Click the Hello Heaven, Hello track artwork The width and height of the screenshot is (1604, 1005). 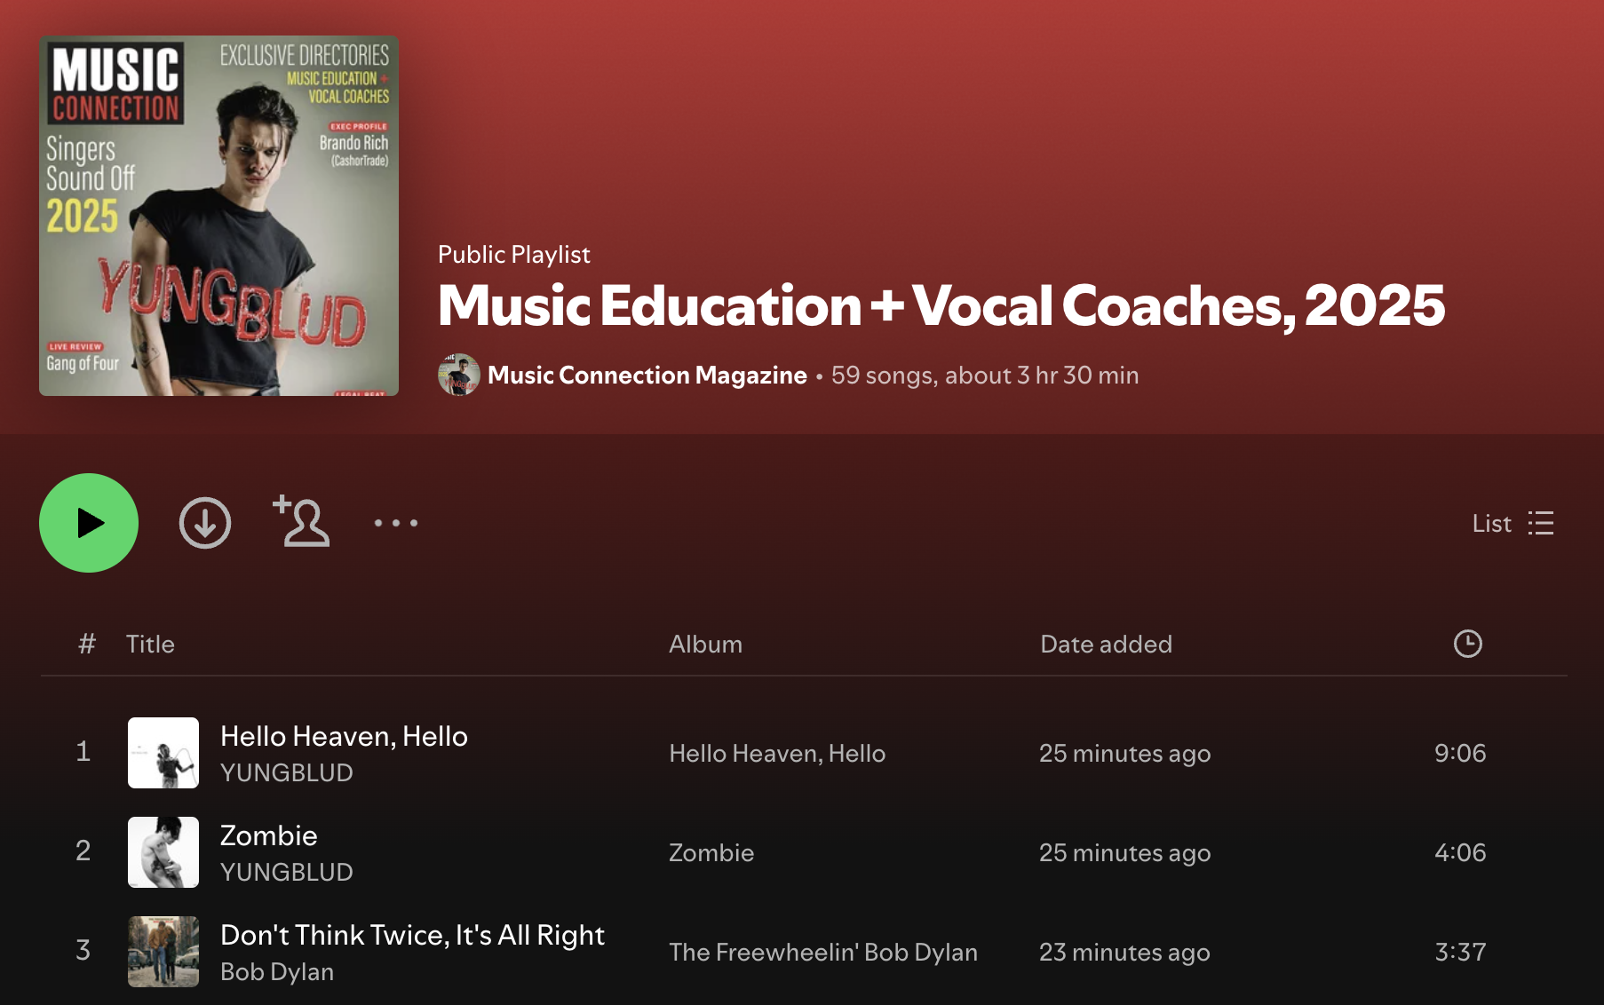click(163, 753)
